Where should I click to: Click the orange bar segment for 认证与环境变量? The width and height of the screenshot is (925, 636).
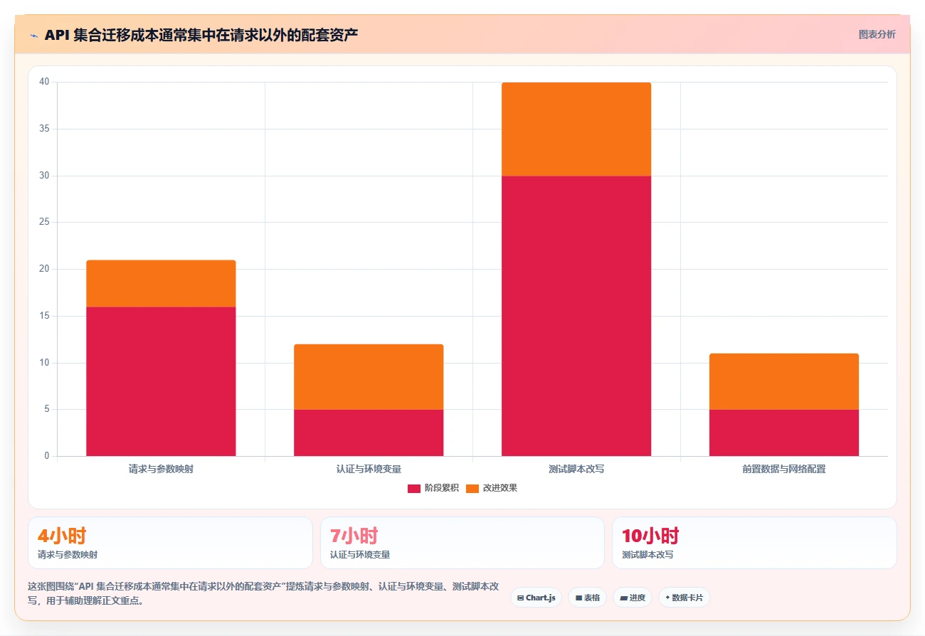pyautogui.click(x=369, y=376)
